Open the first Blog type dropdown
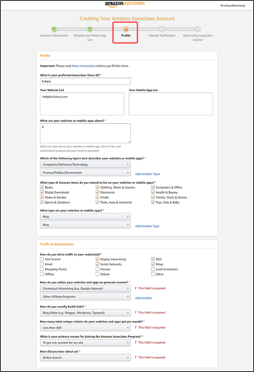254x372 pixels. [x=85, y=216]
